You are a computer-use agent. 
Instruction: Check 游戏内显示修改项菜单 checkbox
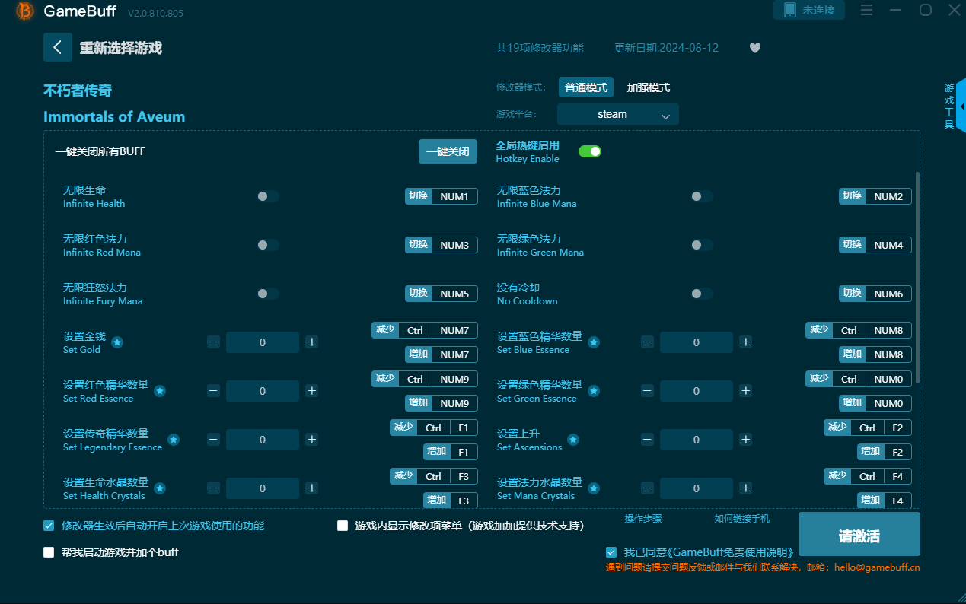[343, 526]
